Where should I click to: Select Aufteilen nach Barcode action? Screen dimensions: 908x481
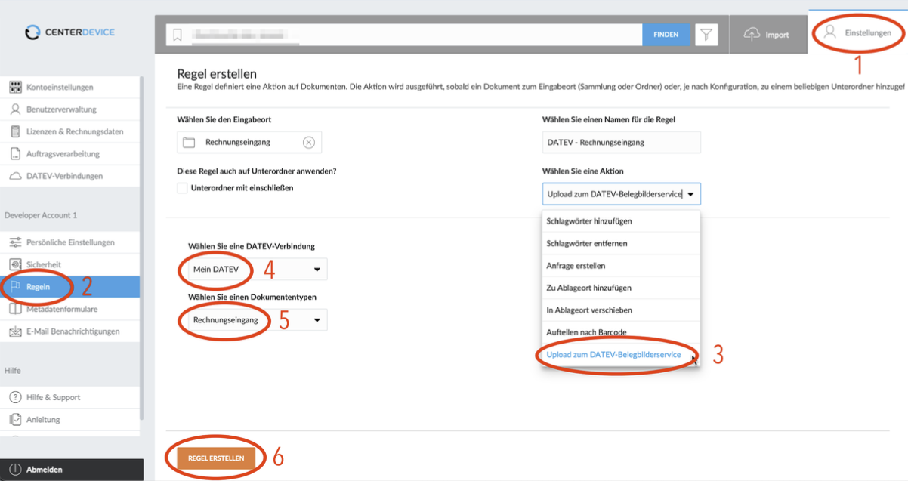(x=621, y=332)
